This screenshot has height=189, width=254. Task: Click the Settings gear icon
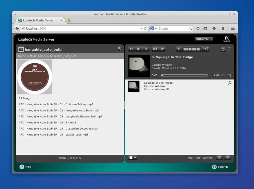tap(214, 167)
